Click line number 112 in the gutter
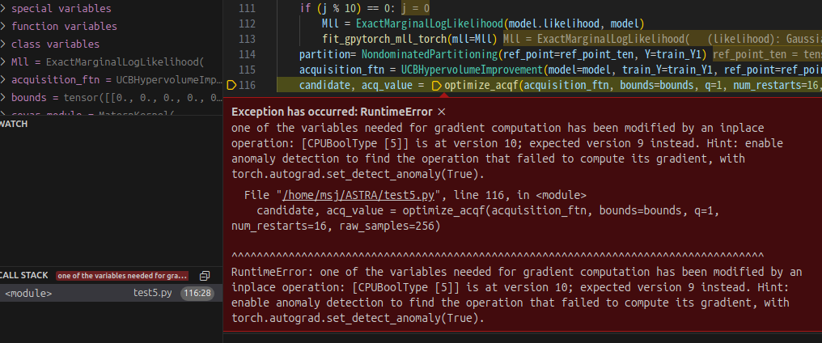The width and height of the screenshot is (822, 343). [247, 23]
